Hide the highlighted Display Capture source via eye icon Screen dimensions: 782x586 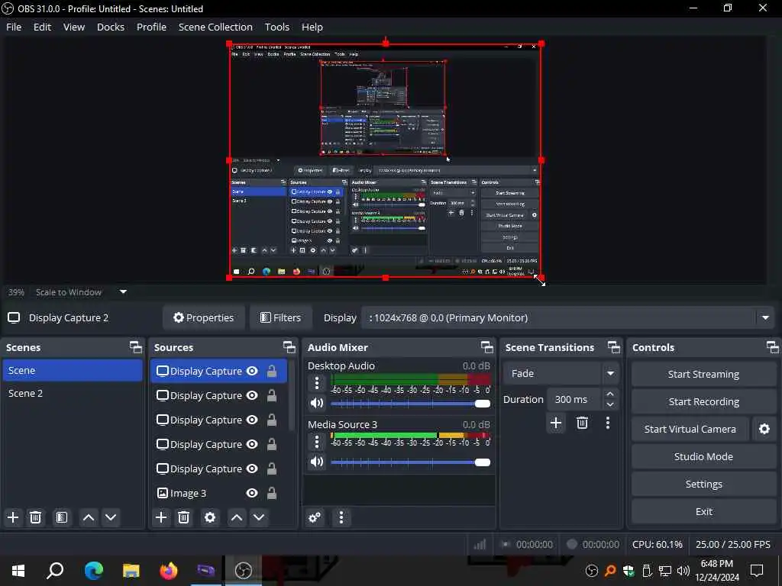252,372
